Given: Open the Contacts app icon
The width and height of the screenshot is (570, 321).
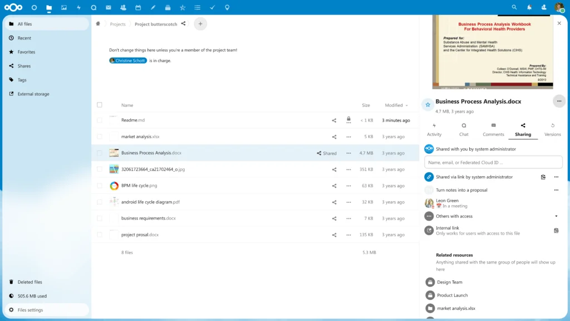Looking at the screenshot, I should pyautogui.click(x=123, y=7).
